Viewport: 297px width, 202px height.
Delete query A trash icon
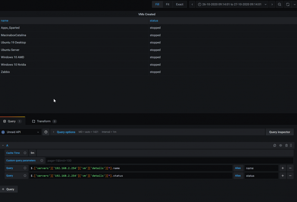click(x=286, y=146)
